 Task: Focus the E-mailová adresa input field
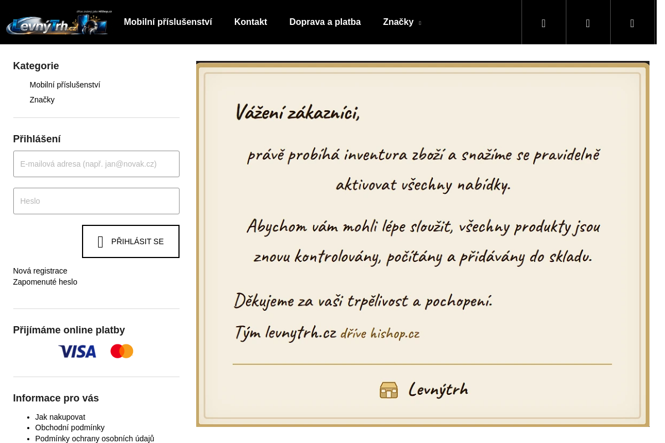(x=96, y=164)
